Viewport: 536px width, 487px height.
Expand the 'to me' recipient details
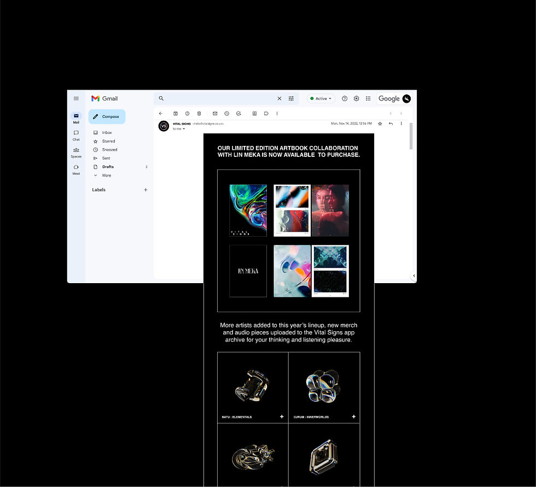tap(184, 129)
